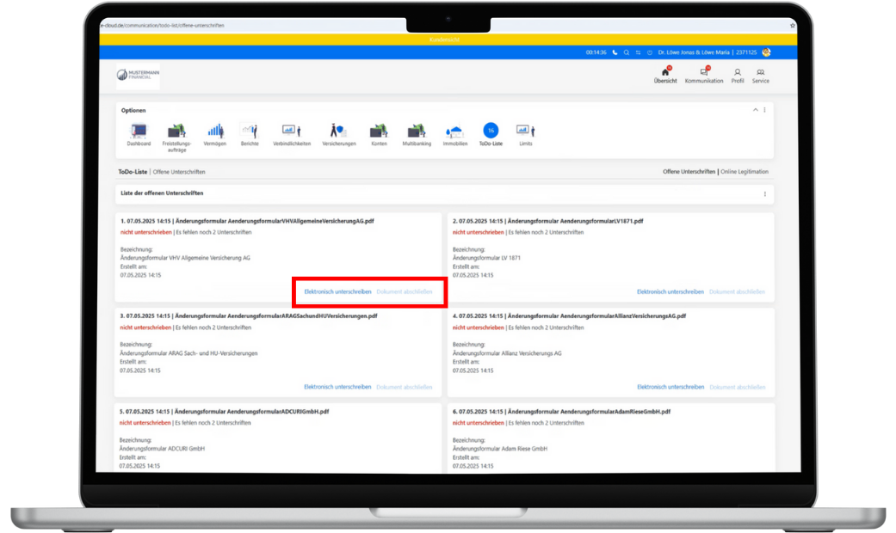Open the Versicherungen section
The image size is (896, 533).
pyautogui.click(x=338, y=132)
